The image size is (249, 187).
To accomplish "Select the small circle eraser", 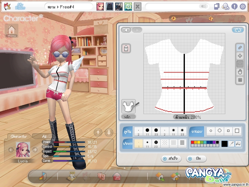I will (211, 131).
